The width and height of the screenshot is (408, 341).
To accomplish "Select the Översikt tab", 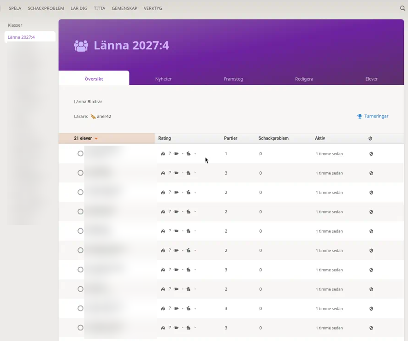I will tap(94, 78).
